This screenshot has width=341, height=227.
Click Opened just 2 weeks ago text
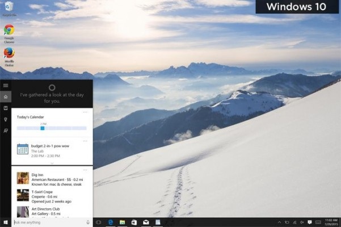[52, 201]
